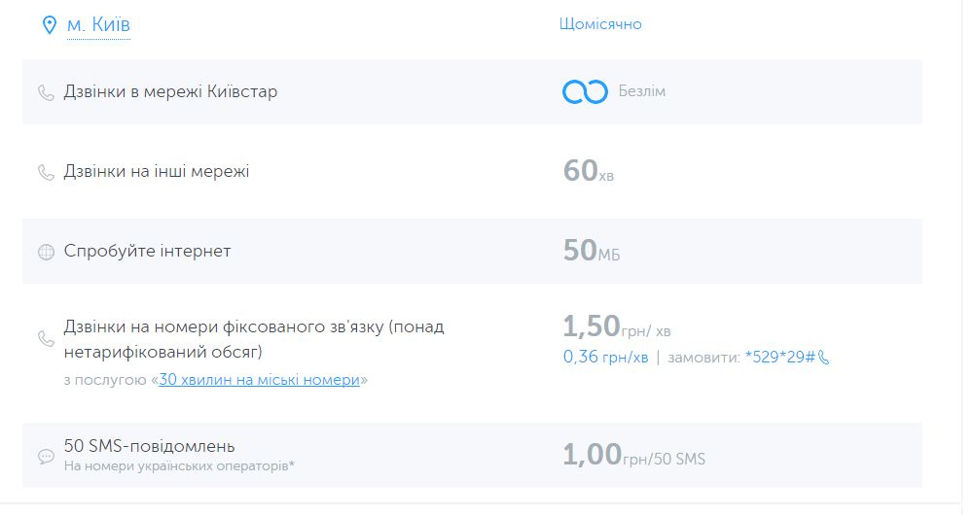Image resolution: width=974 pixels, height=515 pixels.
Task: Click the Безлім label
Action: pos(641,92)
